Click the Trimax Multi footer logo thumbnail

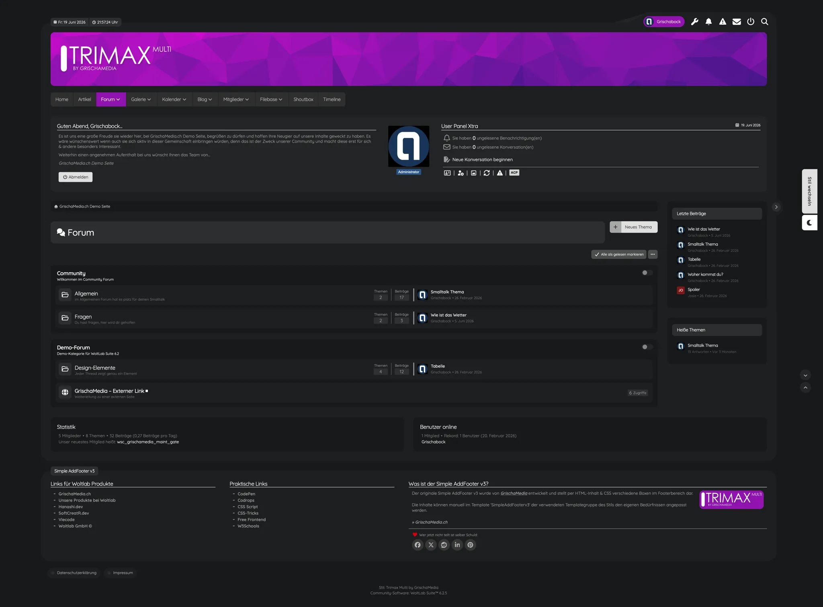point(731,500)
